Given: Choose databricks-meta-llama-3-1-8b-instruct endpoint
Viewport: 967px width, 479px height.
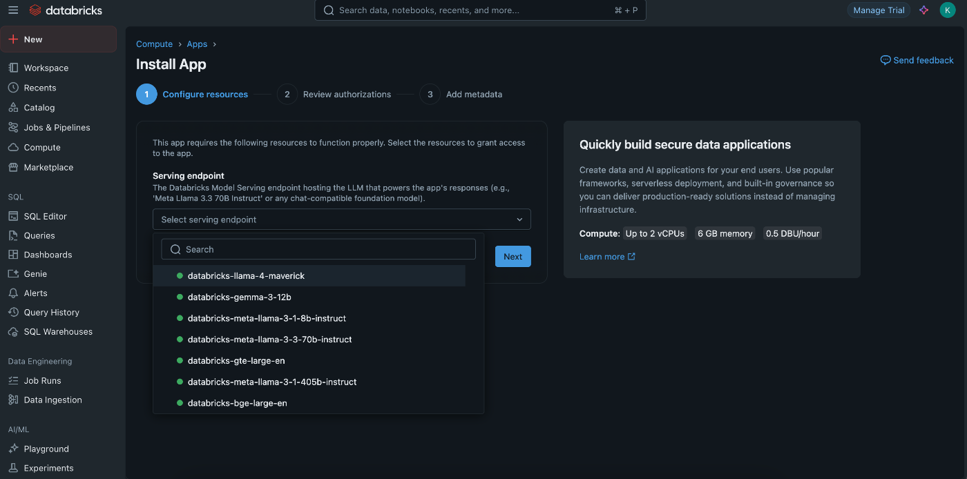Looking at the screenshot, I should coord(309,319).
